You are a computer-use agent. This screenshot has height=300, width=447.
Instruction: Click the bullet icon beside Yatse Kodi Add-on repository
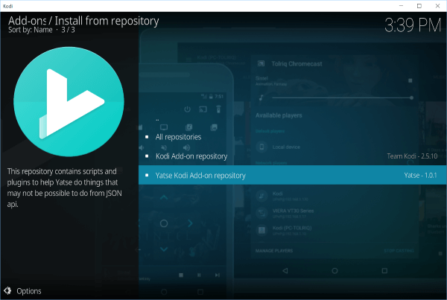point(147,176)
